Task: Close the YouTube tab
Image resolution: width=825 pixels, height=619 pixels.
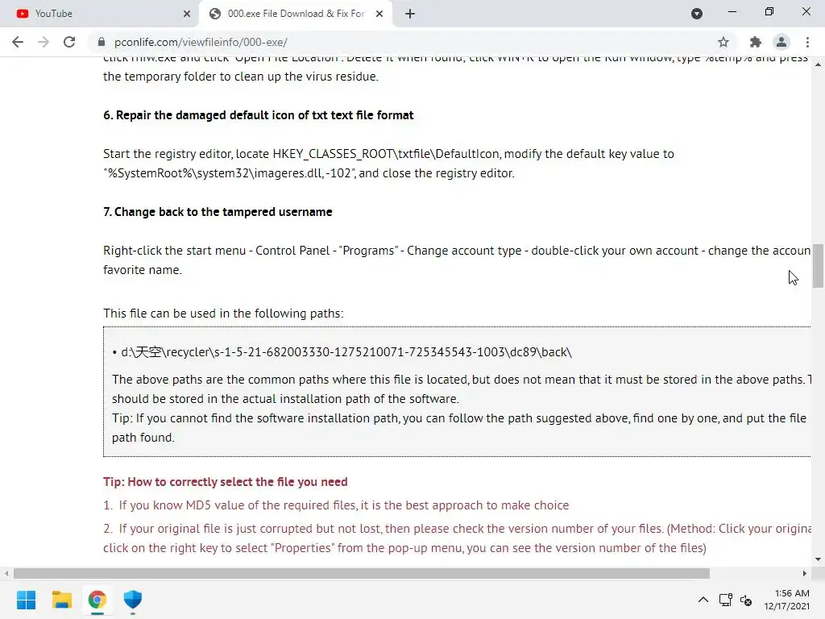Action: coord(187,14)
